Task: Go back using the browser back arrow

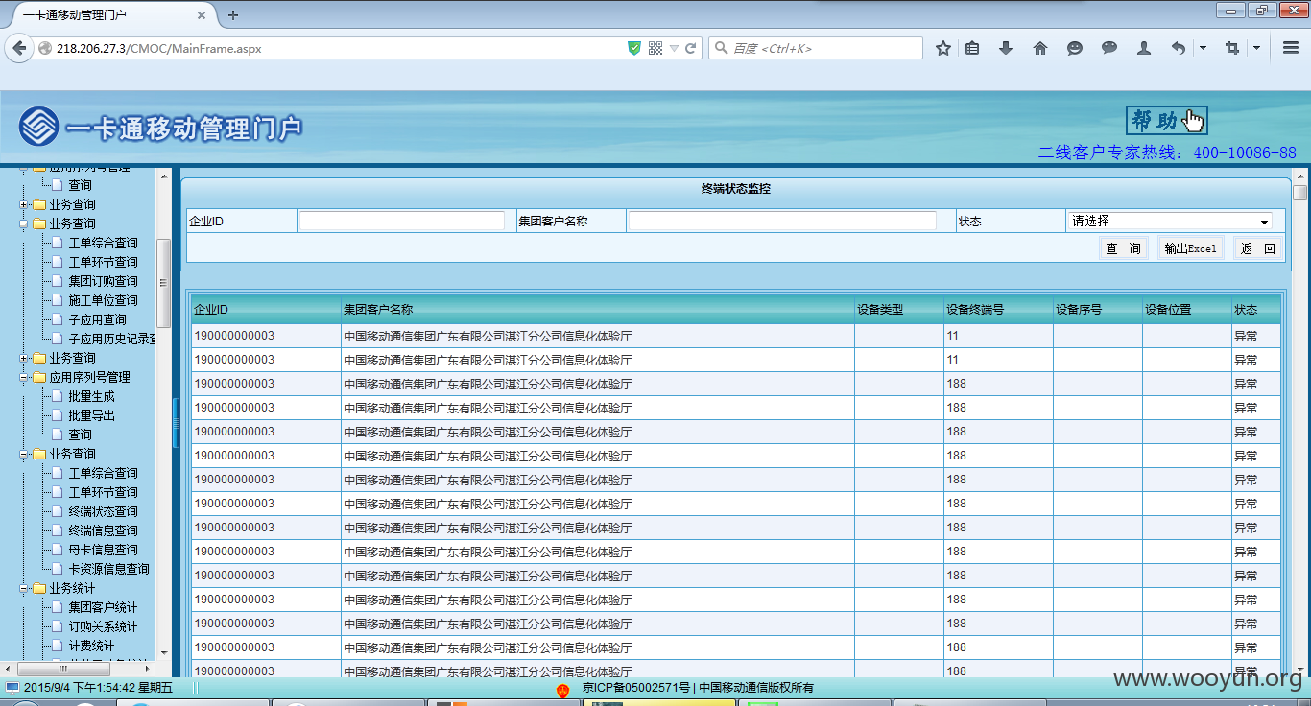Action: pyautogui.click(x=18, y=48)
